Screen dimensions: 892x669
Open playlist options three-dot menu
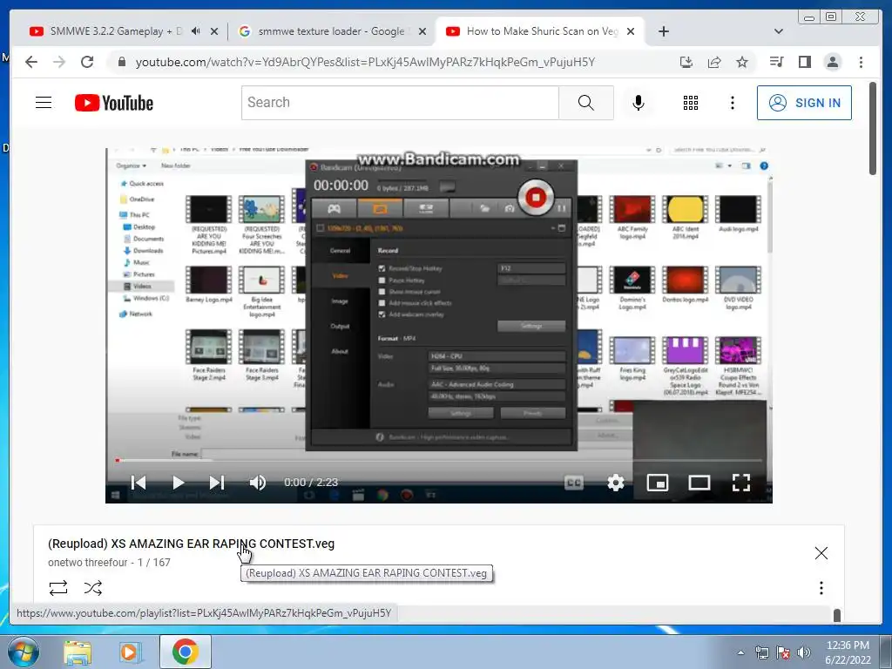821,588
